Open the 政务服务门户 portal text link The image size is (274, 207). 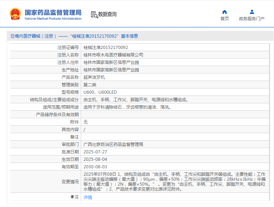[x=252, y=19]
